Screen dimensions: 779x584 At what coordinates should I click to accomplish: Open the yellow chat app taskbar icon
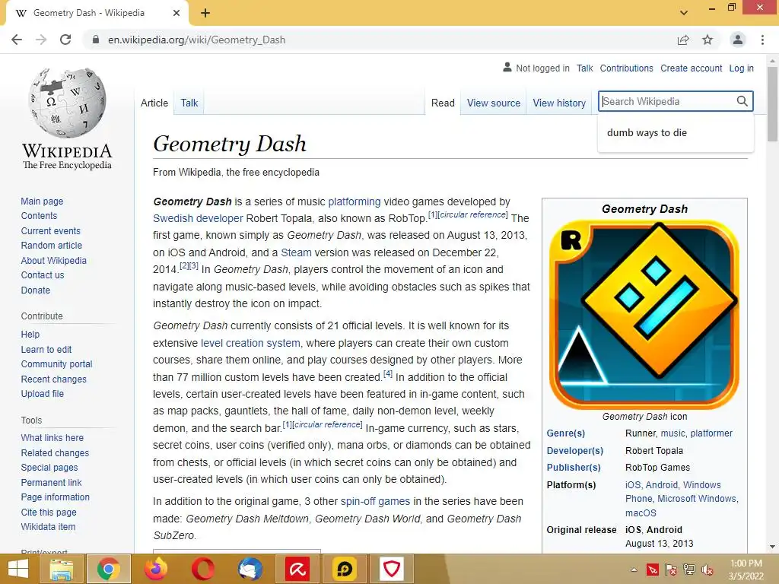[x=345, y=569]
